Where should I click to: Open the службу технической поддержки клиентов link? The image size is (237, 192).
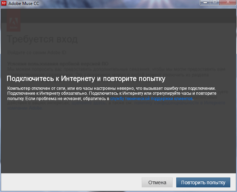tap(151, 99)
